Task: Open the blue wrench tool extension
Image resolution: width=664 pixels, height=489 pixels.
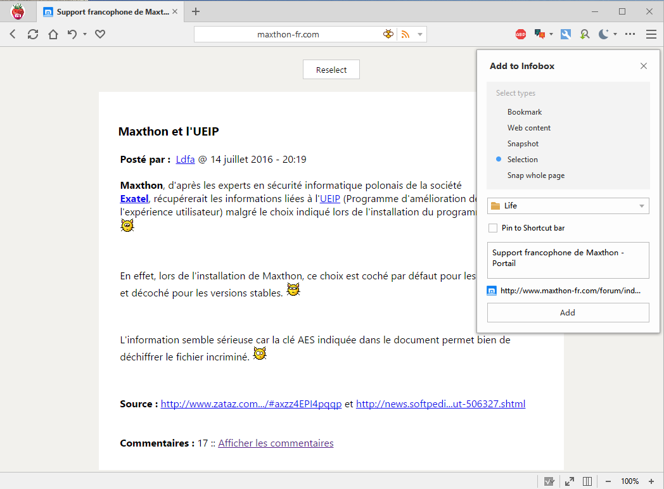Action: click(x=566, y=34)
